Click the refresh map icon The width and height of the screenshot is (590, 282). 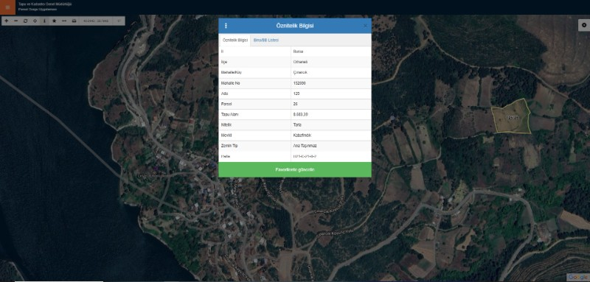(26, 21)
